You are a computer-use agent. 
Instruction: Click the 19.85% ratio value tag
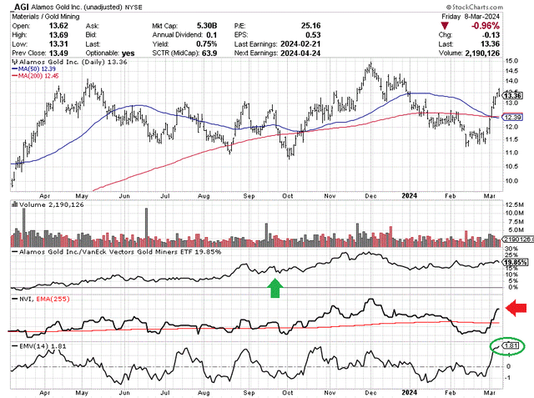coord(516,262)
